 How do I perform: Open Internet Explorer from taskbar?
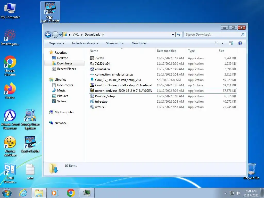tap(23, 193)
